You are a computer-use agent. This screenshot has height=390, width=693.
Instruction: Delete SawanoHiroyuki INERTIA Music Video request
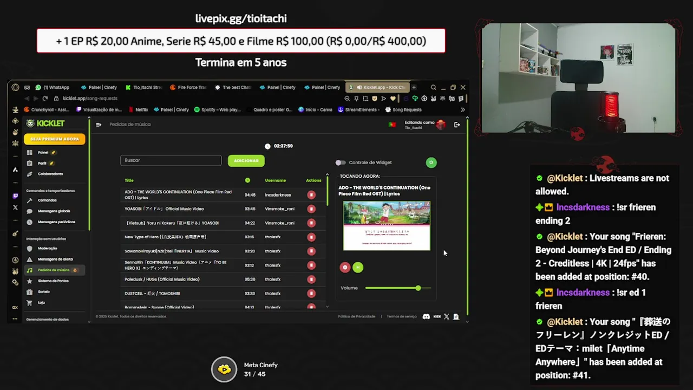click(311, 251)
